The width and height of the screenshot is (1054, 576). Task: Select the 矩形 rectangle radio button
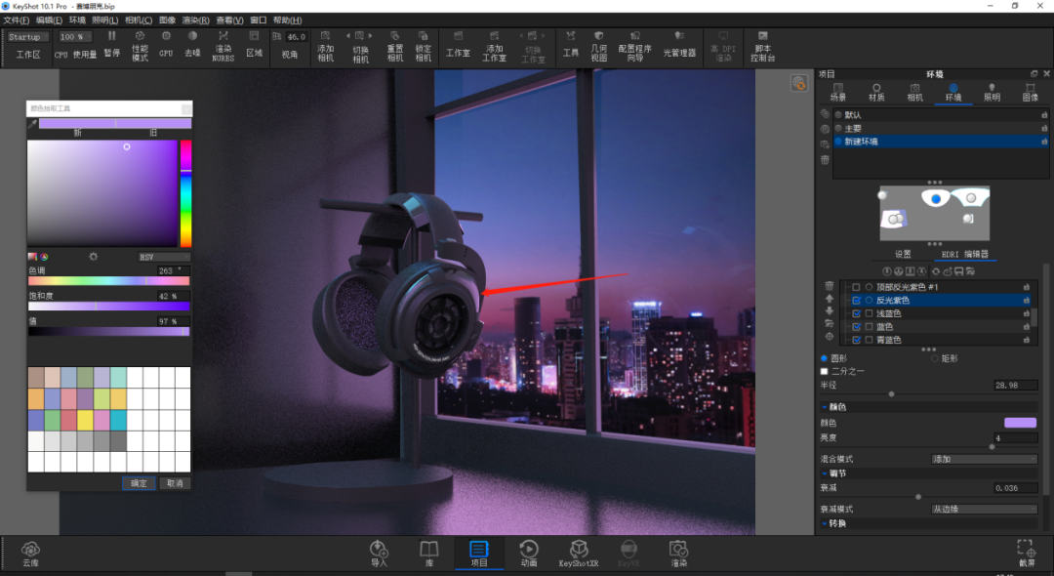point(934,358)
